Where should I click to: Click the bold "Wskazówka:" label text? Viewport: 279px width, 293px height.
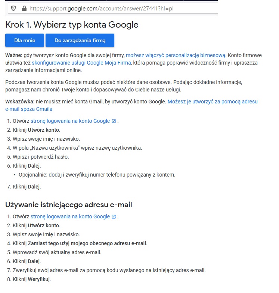(x=19, y=102)
